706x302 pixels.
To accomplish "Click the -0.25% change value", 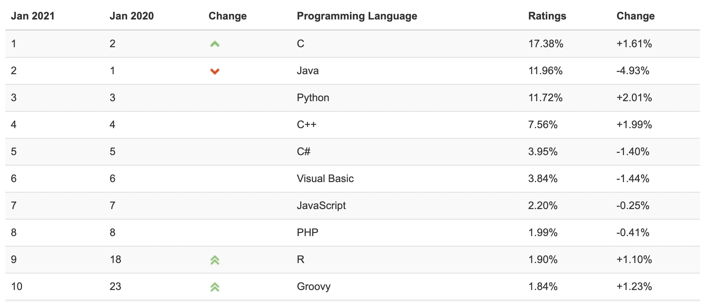I will [x=633, y=205].
